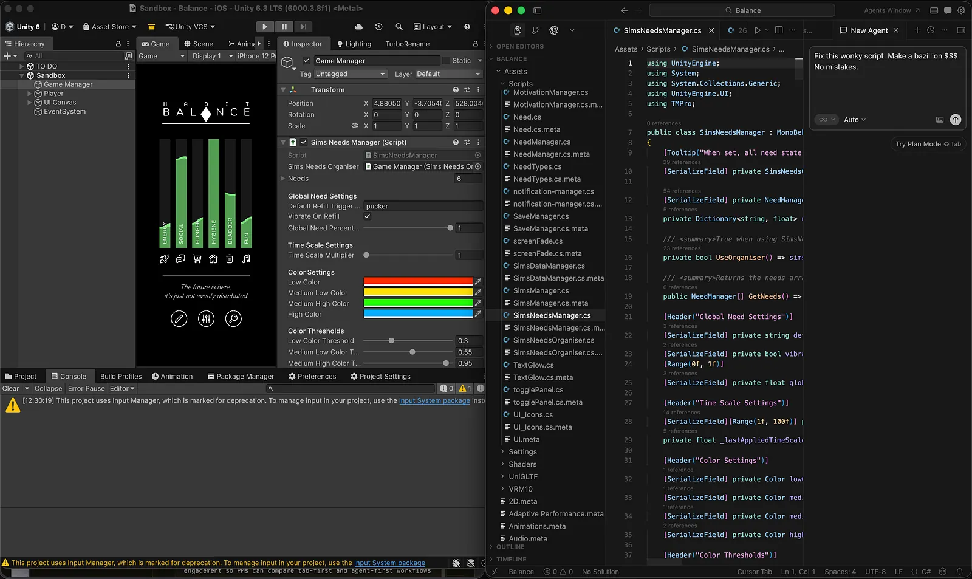Viewport: 972px width, 579px height.
Task: Lock the Inspector panel
Action: (x=476, y=44)
